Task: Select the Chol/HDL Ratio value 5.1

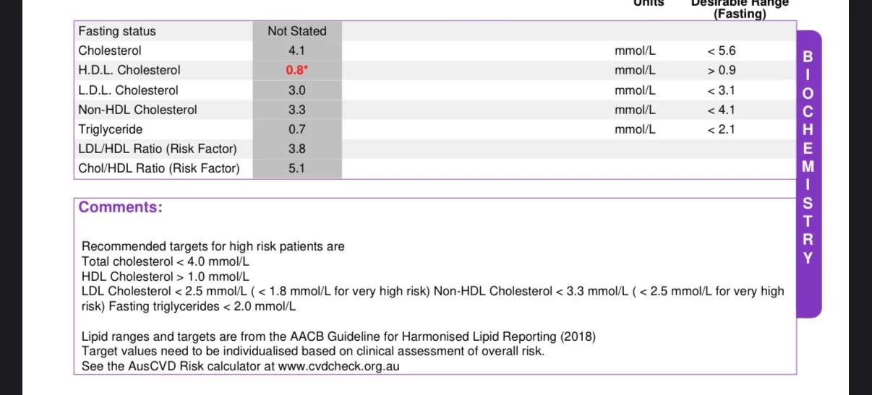Action: [296, 168]
